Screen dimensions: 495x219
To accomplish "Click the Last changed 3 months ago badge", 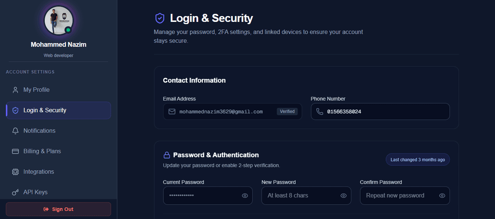I will pyautogui.click(x=418, y=160).
